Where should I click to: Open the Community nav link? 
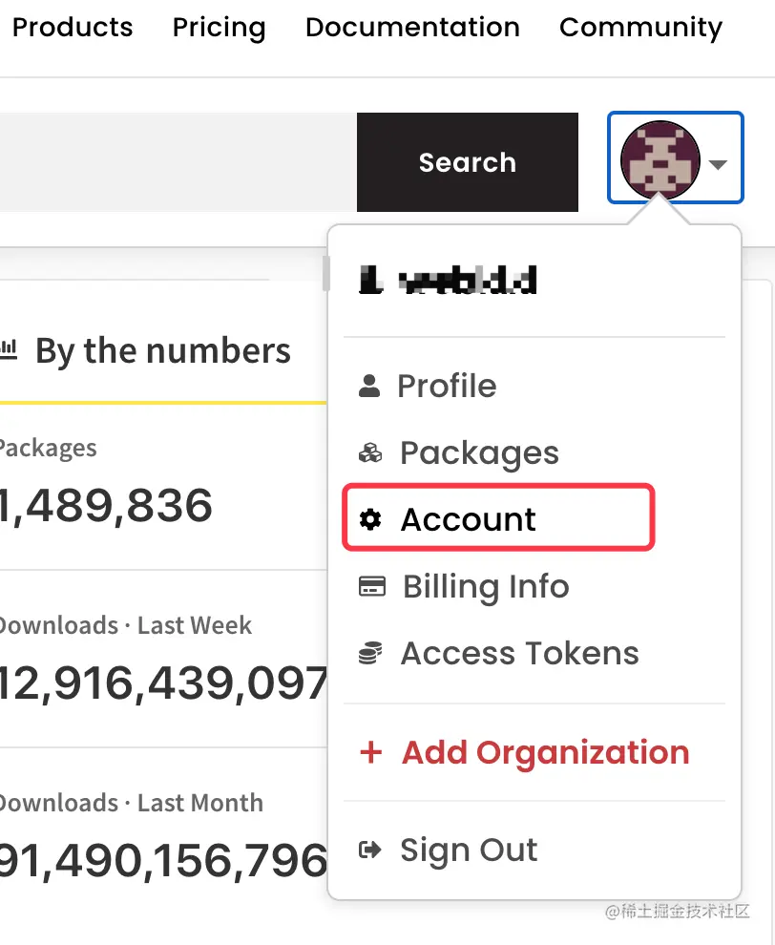640,28
